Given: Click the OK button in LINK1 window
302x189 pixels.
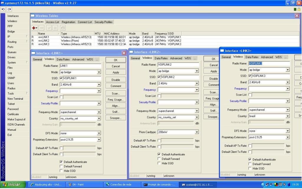Looking at the screenshot, I should (x=116, y=60).
